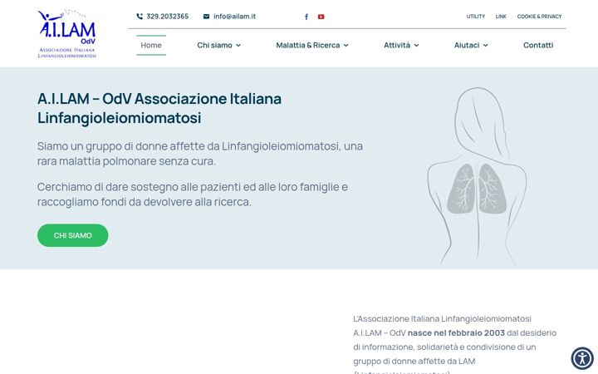This screenshot has width=598, height=374.
Task: Open the LINK page in top bar
Action: point(501,17)
